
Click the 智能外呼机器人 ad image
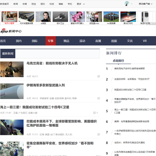click(77, 17)
